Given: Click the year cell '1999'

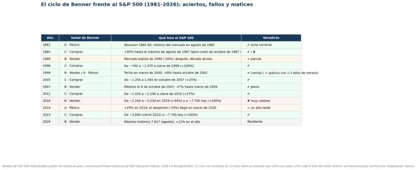Looking at the screenshot, I should pyautogui.click(x=50, y=73).
